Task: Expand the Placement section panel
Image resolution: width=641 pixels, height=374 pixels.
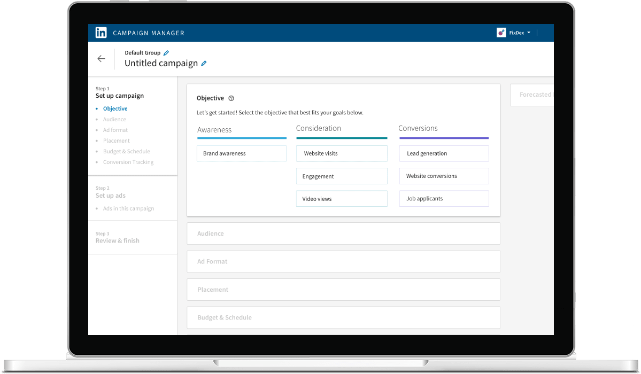Action: (x=343, y=290)
